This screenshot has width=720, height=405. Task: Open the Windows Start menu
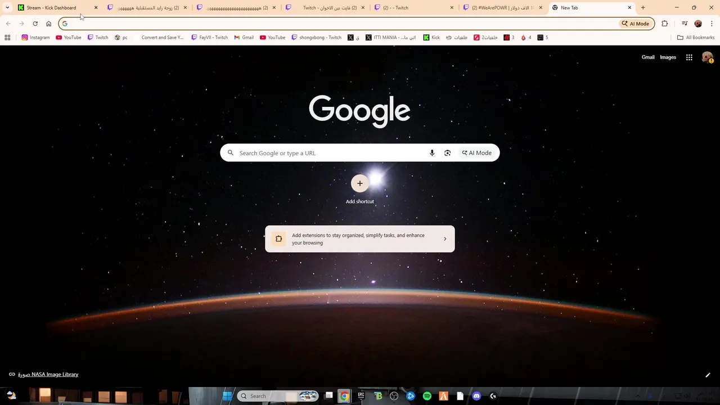click(227, 396)
